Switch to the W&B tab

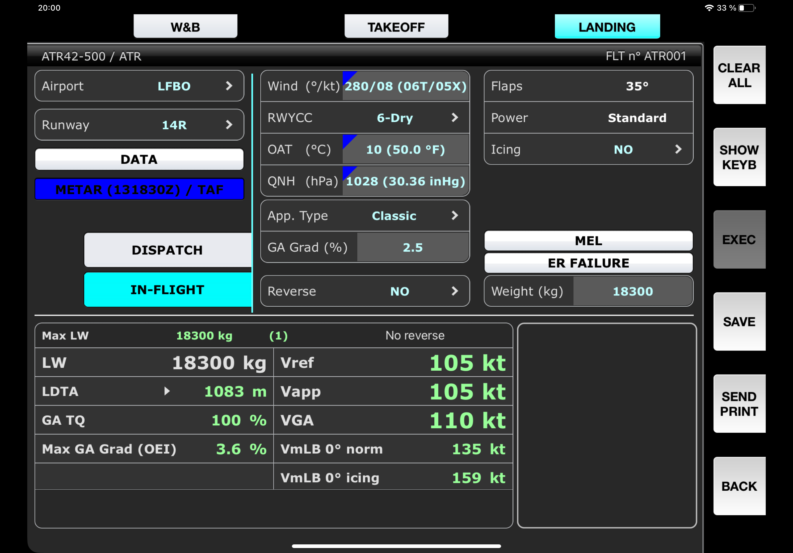click(x=186, y=27)
